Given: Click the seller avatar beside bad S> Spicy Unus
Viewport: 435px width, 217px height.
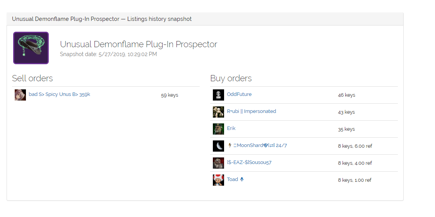Looking at the screenshot, I should (20, 95).
